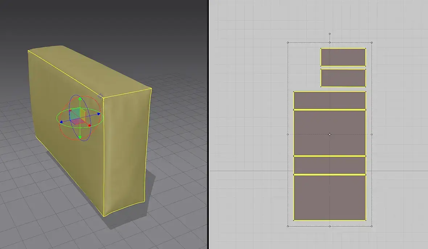Click the top-right corner selection handle
This screenshot has height=249, width=428.
tap(372, 42)
